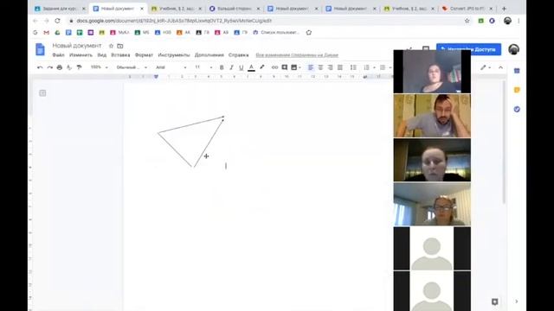Open the editing mode pencil dropdown
Image resolution: width=554 pixels, height=311 pixels.
point(486,67)
